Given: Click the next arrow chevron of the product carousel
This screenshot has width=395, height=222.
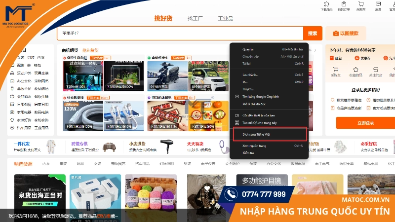Looking at the screenshot, I should click(x=315, y=50).
